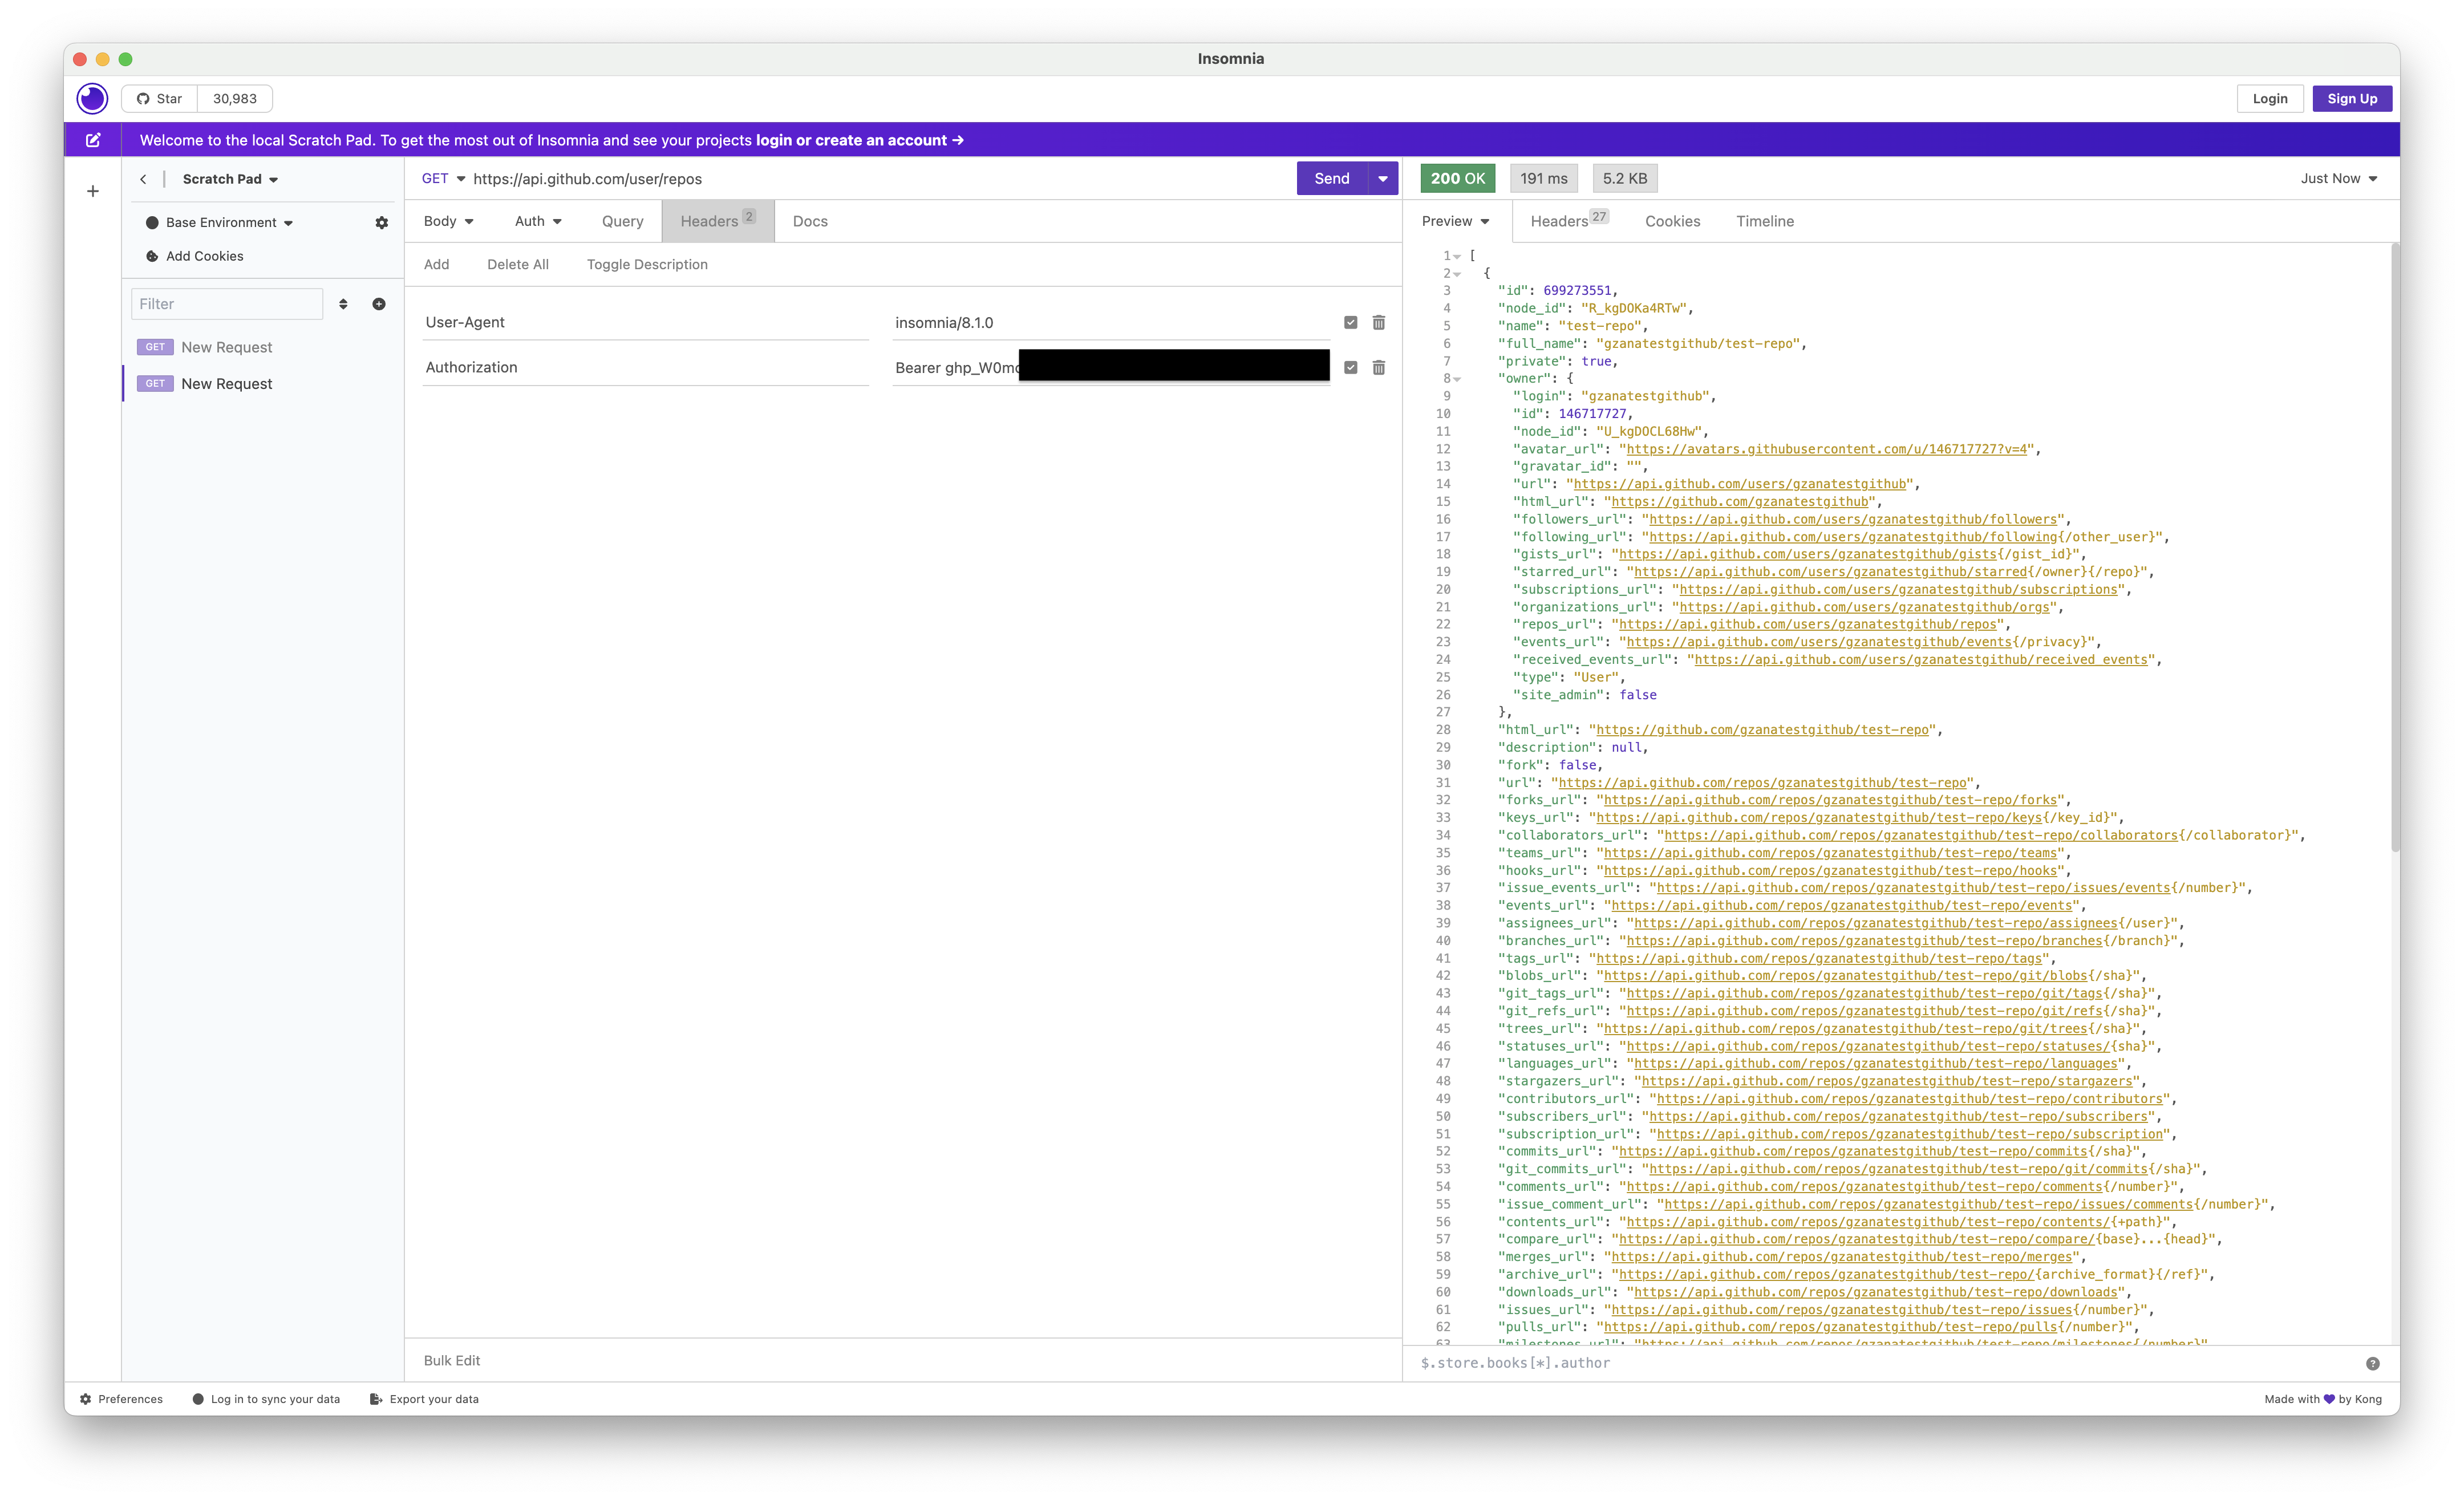Screen dimensions: 2464x1500
Task: Click the 200 OK status badge
Action: [1457, 178]
